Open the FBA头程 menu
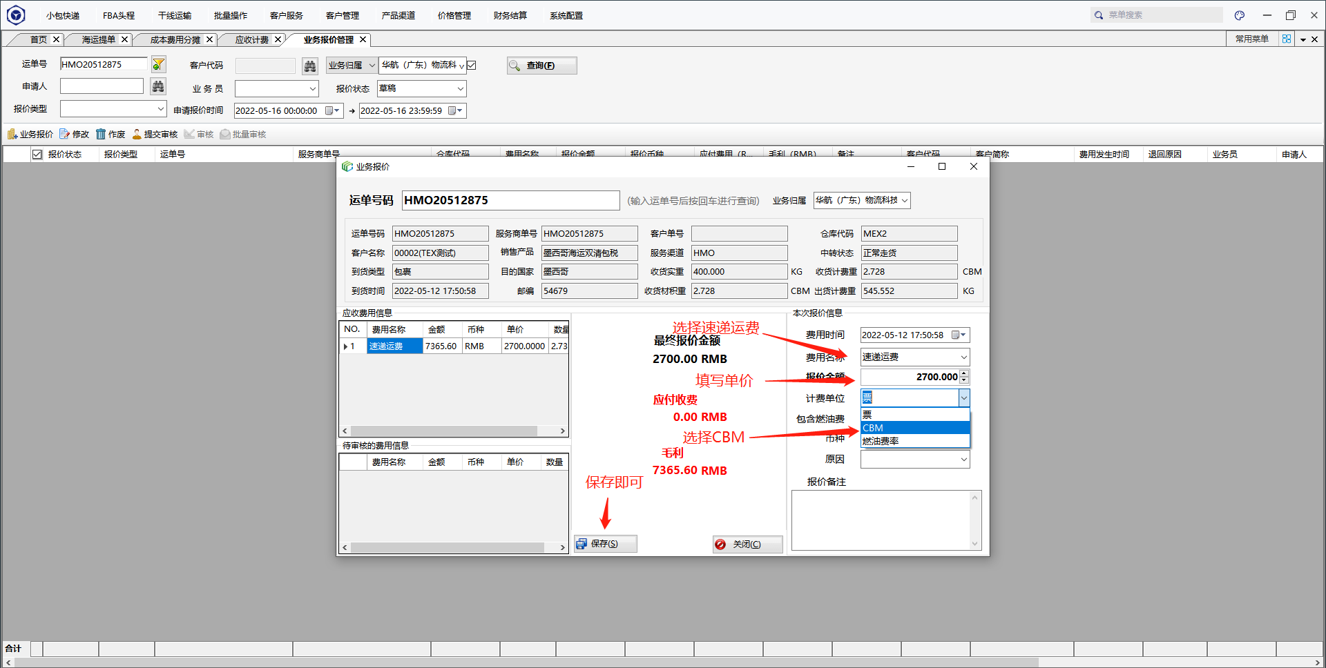Viewport: 1326px width, 668px height. click(119, 15)
